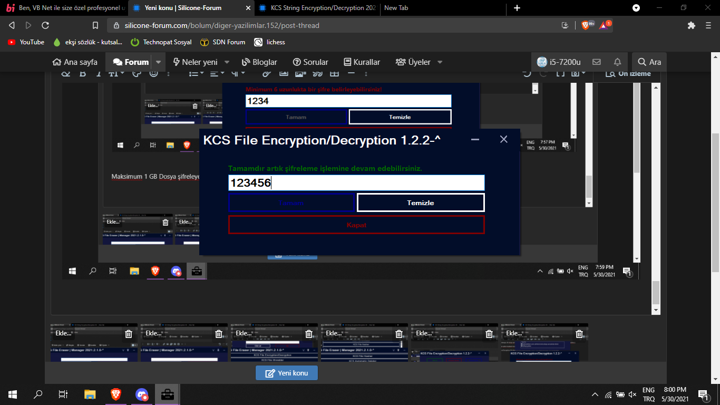Click the undo icon in editor toolbar
The width and height of the screenshot is (720, 405).
pyautogui.click(x=527, y=74)
